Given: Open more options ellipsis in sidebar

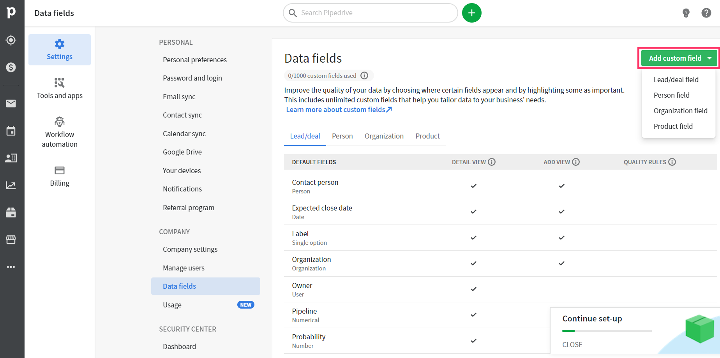Looking at the screenshot, I should [x=11, y=267].
